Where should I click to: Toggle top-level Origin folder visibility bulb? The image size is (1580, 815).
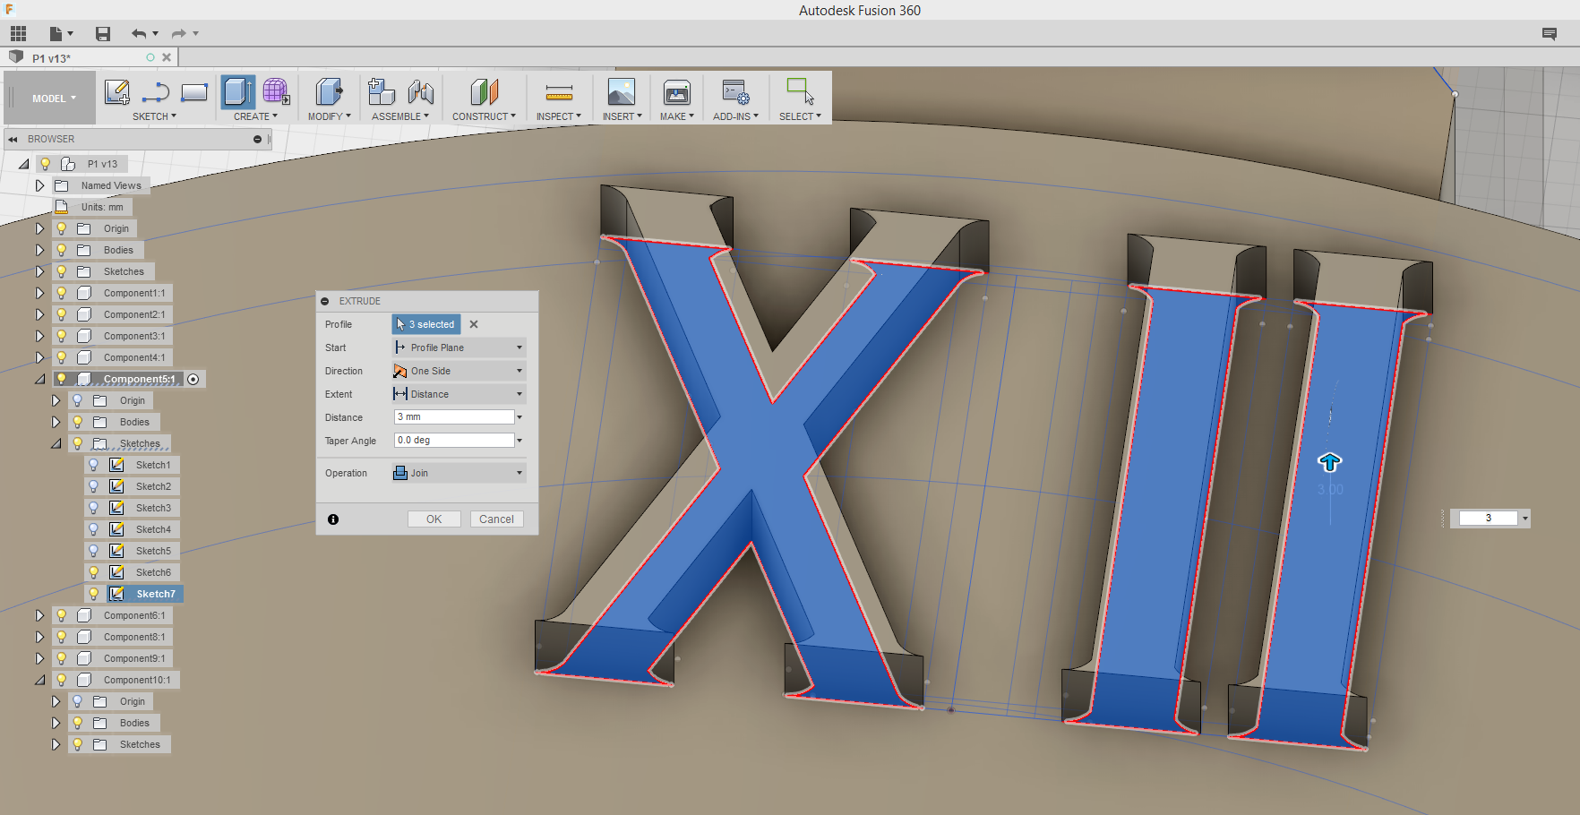click(x=61, y=228)
